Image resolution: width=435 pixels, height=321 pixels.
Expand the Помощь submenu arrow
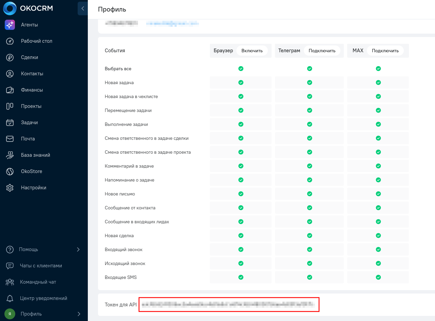(x=78, y=249)
